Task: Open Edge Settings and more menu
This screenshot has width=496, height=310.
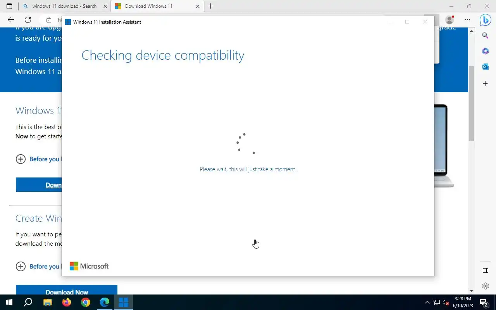Action: click(x=467, y=19)
